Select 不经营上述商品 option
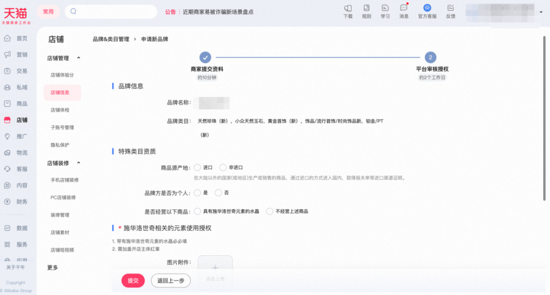 click(x=269, y=211)
